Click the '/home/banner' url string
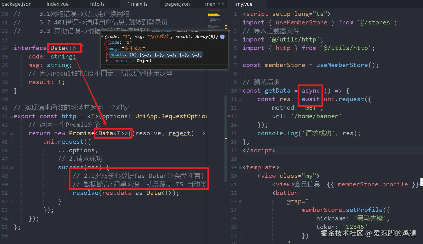Screen dimensions: 423x244 click(x=316, y=116)
